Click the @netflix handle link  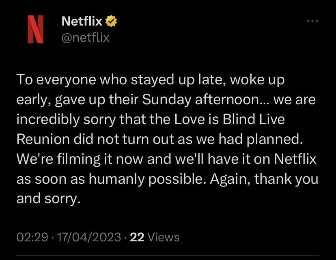(85, 37)
